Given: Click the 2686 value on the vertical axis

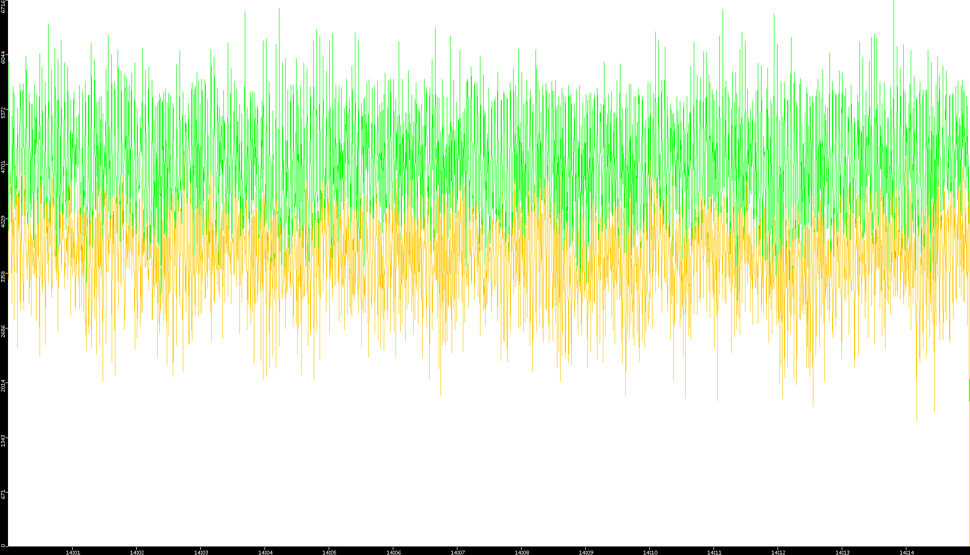Looking at the screenshot, I should coord(3,331).
